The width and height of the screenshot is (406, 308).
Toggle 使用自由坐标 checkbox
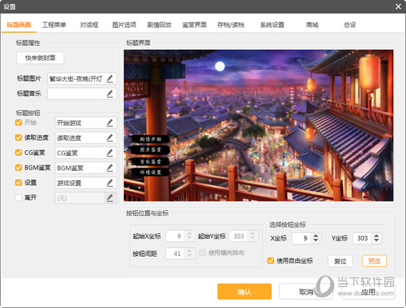[271, 261]
